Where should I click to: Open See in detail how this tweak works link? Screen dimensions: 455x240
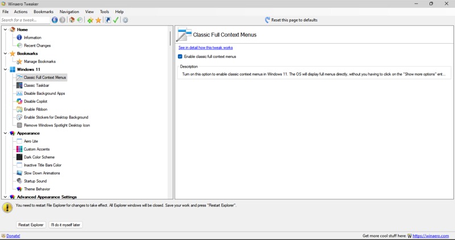205,48
